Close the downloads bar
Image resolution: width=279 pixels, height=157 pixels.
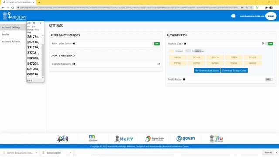tap(276, 153)
